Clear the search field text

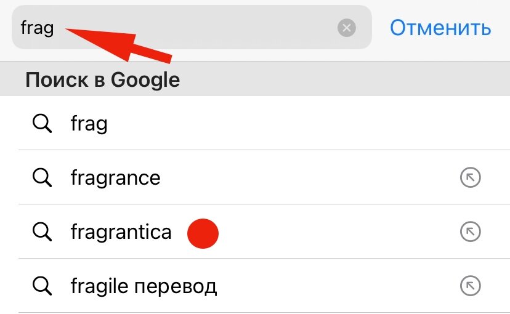pos(347,28)
